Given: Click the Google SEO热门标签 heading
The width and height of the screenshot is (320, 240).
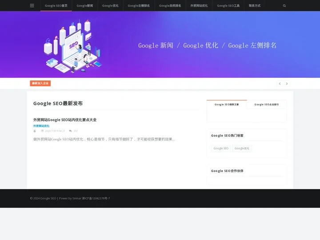Looking at the screenshot, I should (x=227, y=136).
